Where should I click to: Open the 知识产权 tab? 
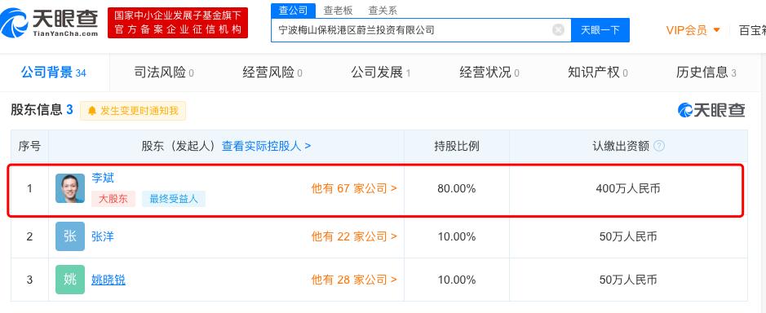point(597,73)
